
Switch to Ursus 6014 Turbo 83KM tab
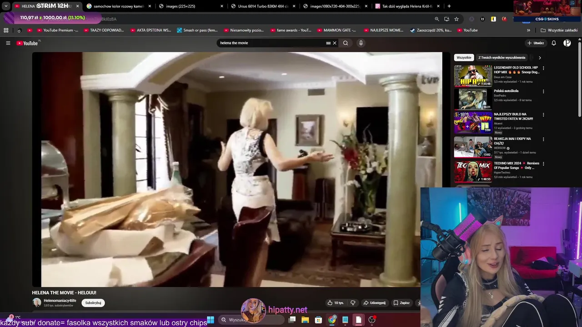point(263,6)
